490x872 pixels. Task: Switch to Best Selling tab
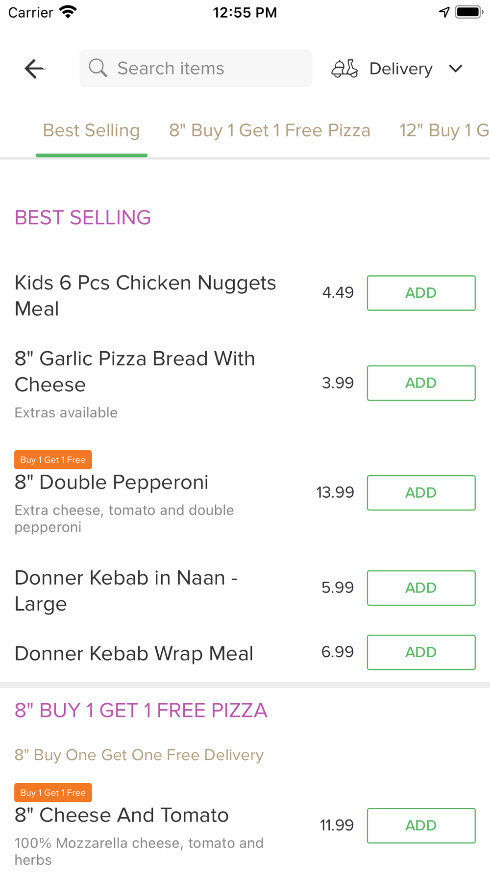click(x=92, y=130)
